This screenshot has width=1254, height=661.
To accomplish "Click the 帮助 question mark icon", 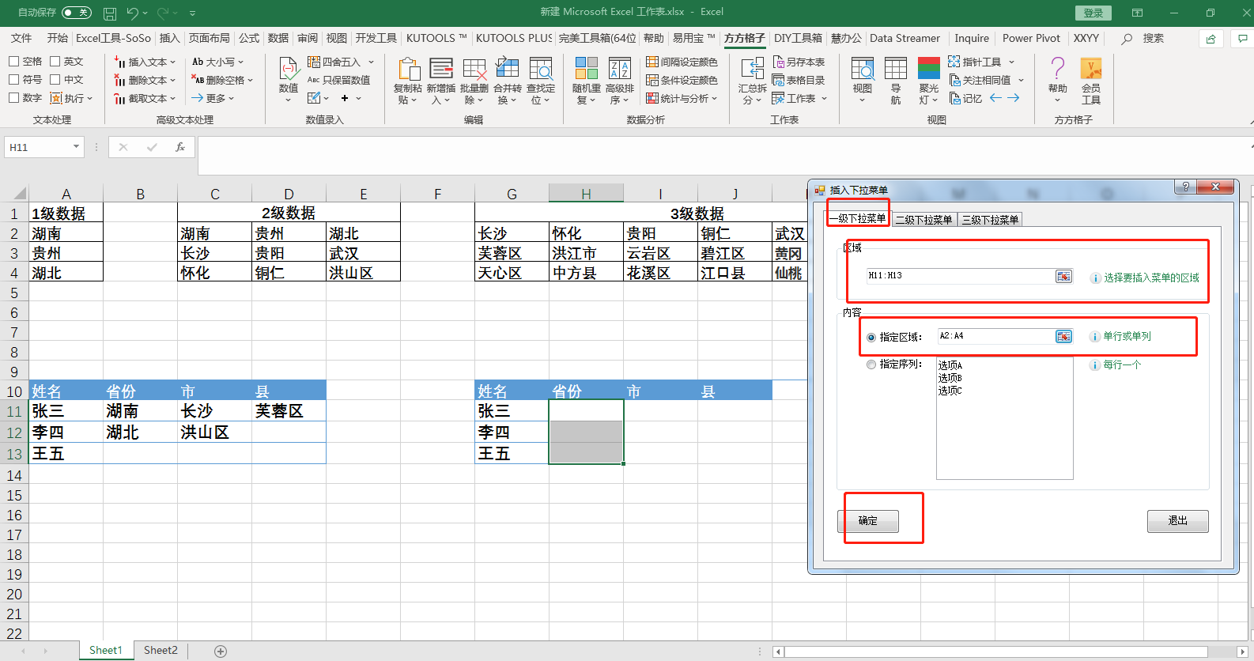I will 1058,69.
